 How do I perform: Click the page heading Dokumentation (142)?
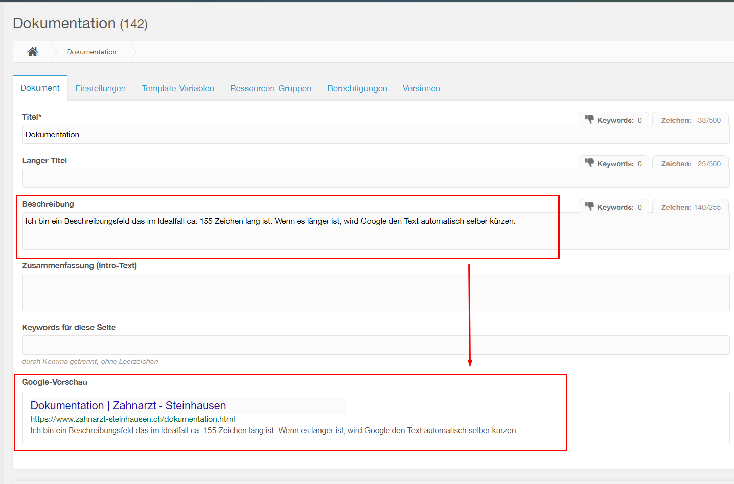click(80, 23)
